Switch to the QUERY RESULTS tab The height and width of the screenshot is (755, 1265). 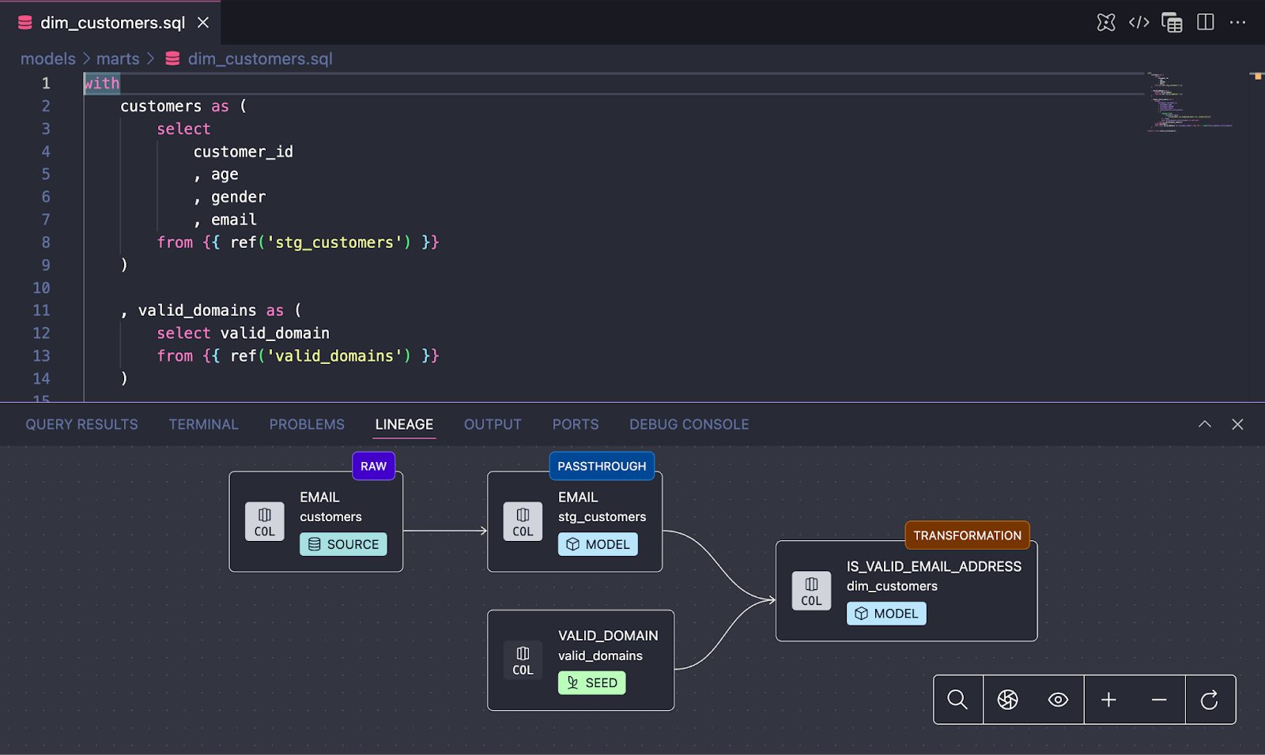coord(81,424)
